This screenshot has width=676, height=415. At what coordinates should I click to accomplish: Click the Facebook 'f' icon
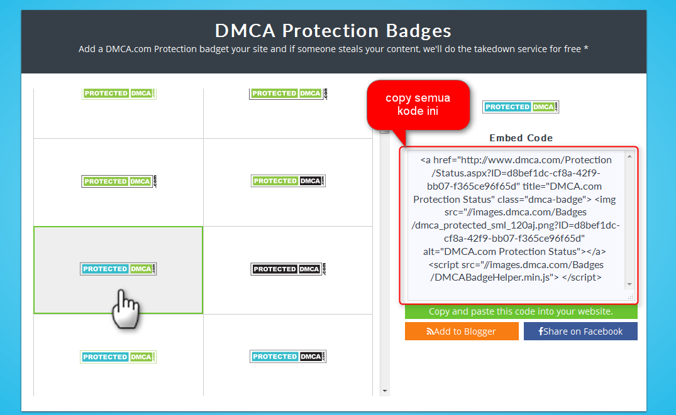pyautogui.click(x=541, y=331)
